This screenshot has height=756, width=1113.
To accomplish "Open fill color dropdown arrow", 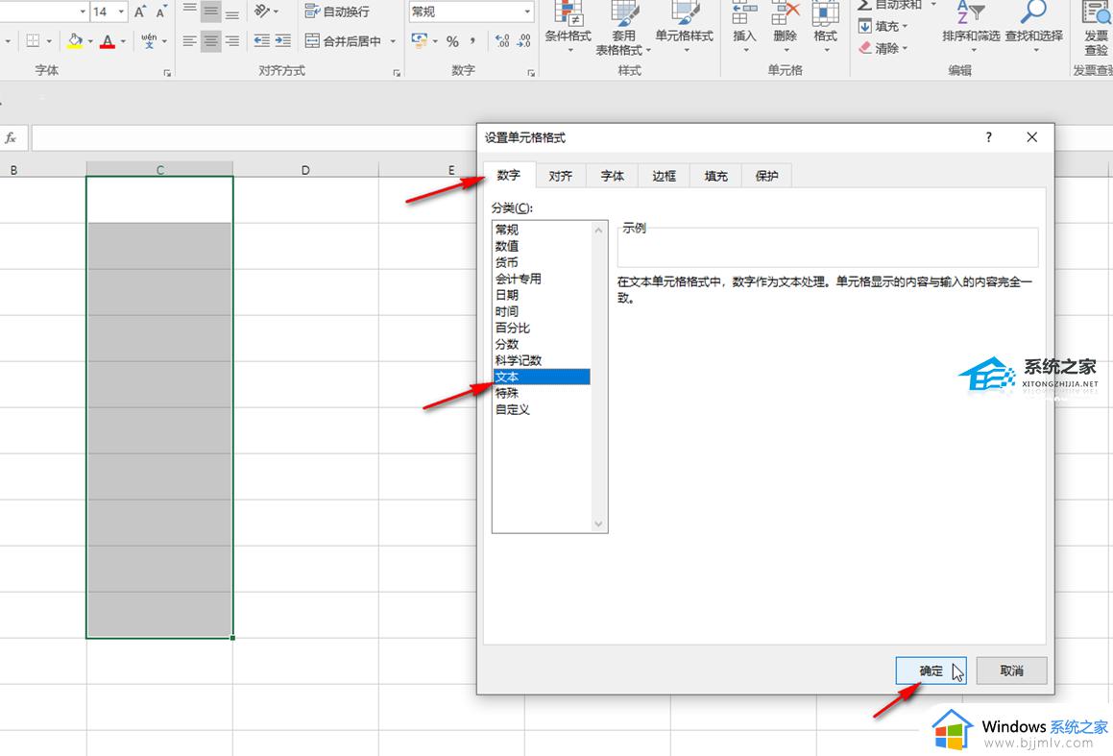I will click(90, 41).
